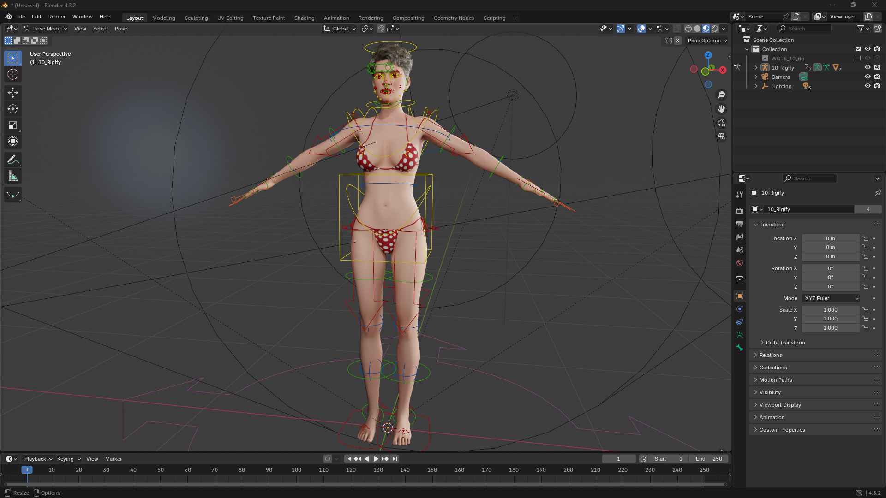Choose the Scale tool
Viewport: 886px width, 498px height.
pyautogui.click(x=13, y=125)
